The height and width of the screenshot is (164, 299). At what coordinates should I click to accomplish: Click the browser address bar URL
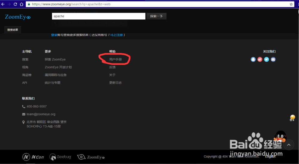point(71,4)
